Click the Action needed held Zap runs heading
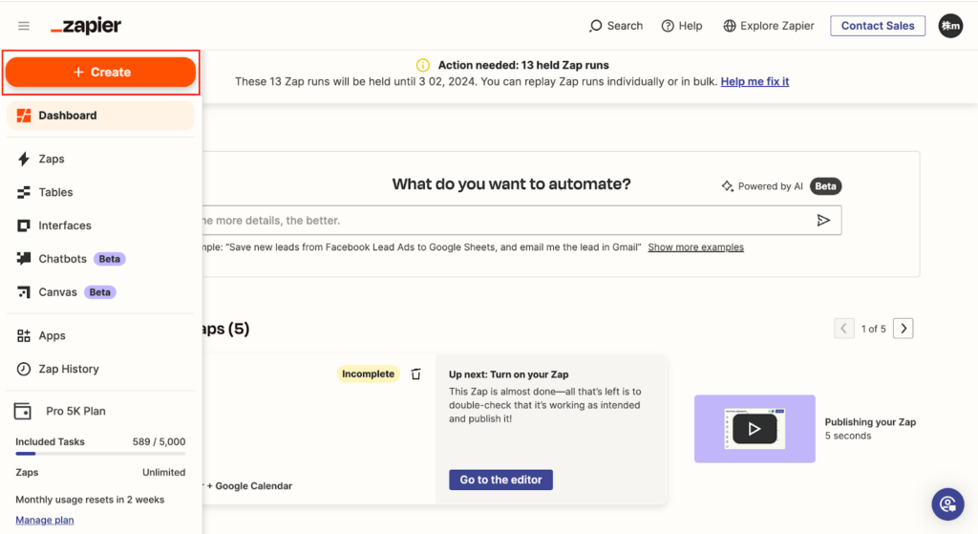978x534 pixels. (523, 65)
